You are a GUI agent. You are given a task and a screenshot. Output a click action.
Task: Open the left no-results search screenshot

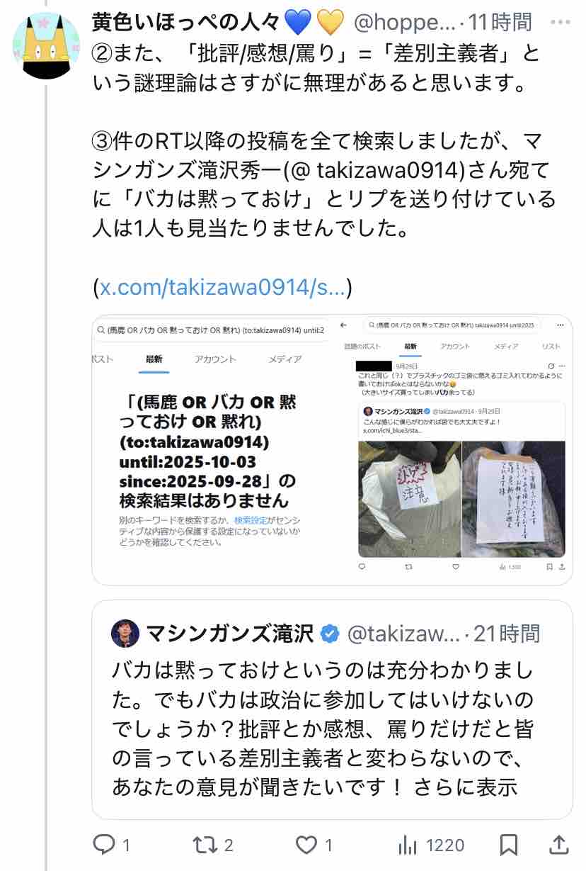(211, 450)
